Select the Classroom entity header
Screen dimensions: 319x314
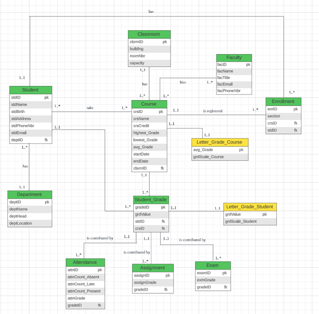(x=149, y=34)
